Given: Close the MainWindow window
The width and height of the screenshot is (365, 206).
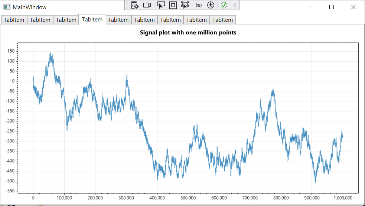Looking at the screenshot, I should click(353, 7).
